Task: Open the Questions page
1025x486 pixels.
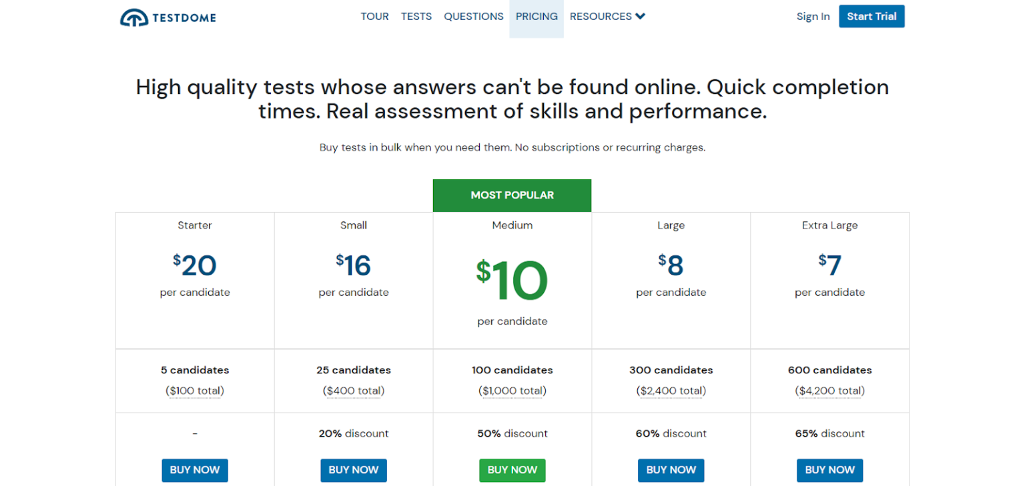Action: [473, 16]
